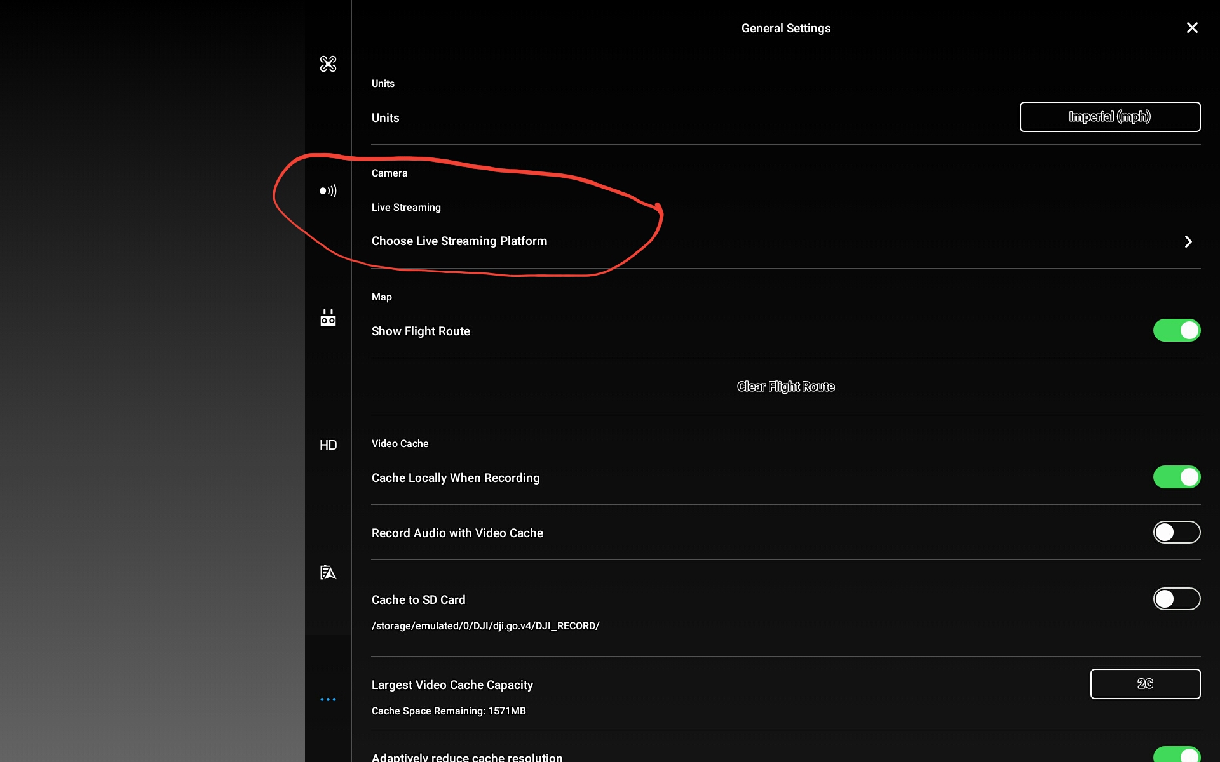Open Choose Live Streaming Platform
Viewport: 1220px width, 762px height.
coord(785,241)
